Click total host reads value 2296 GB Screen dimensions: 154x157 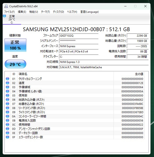point(138,36)
